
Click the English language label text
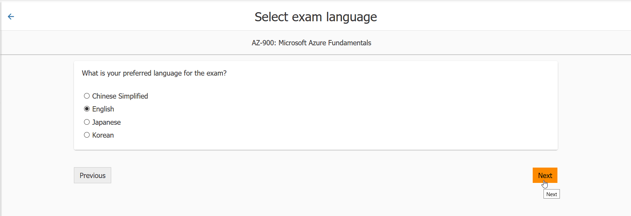point(103,109)
